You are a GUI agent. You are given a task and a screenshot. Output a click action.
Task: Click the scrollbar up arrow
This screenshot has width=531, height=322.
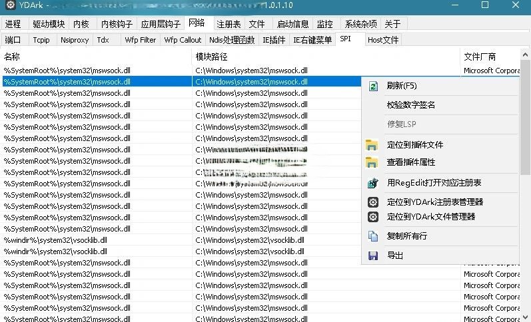(525, 55)
